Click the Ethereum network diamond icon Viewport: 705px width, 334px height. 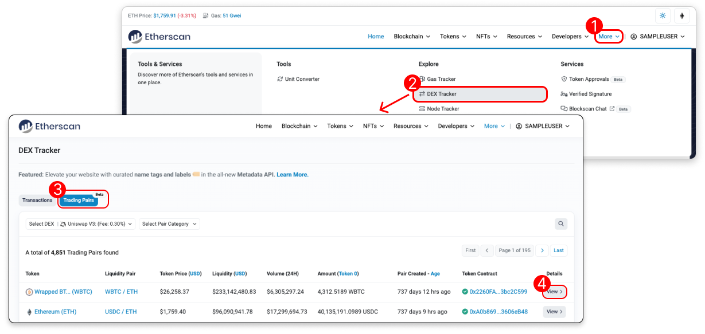coord(681,15)
